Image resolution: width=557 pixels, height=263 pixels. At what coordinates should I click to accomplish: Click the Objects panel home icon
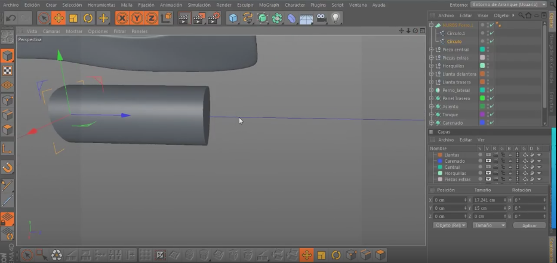[528, 16]
